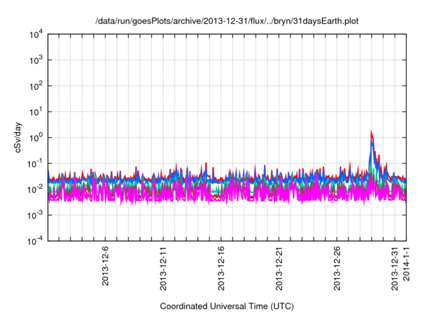Click the 10^3 y-axis tick label
Screen dimensions: 448x313
[34, 61]
